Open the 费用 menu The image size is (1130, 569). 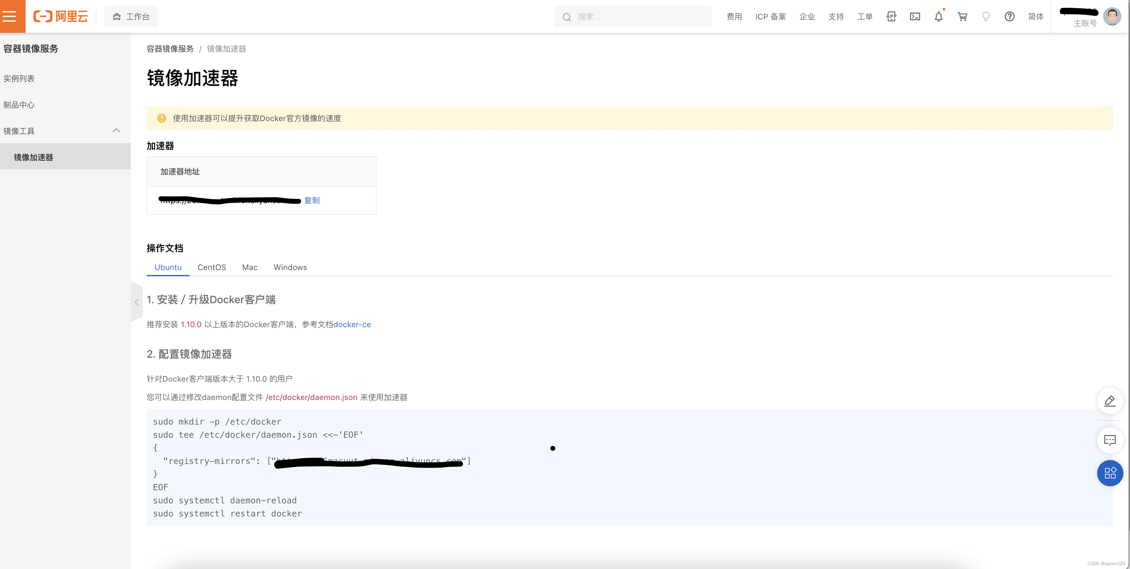click(734, 17)
